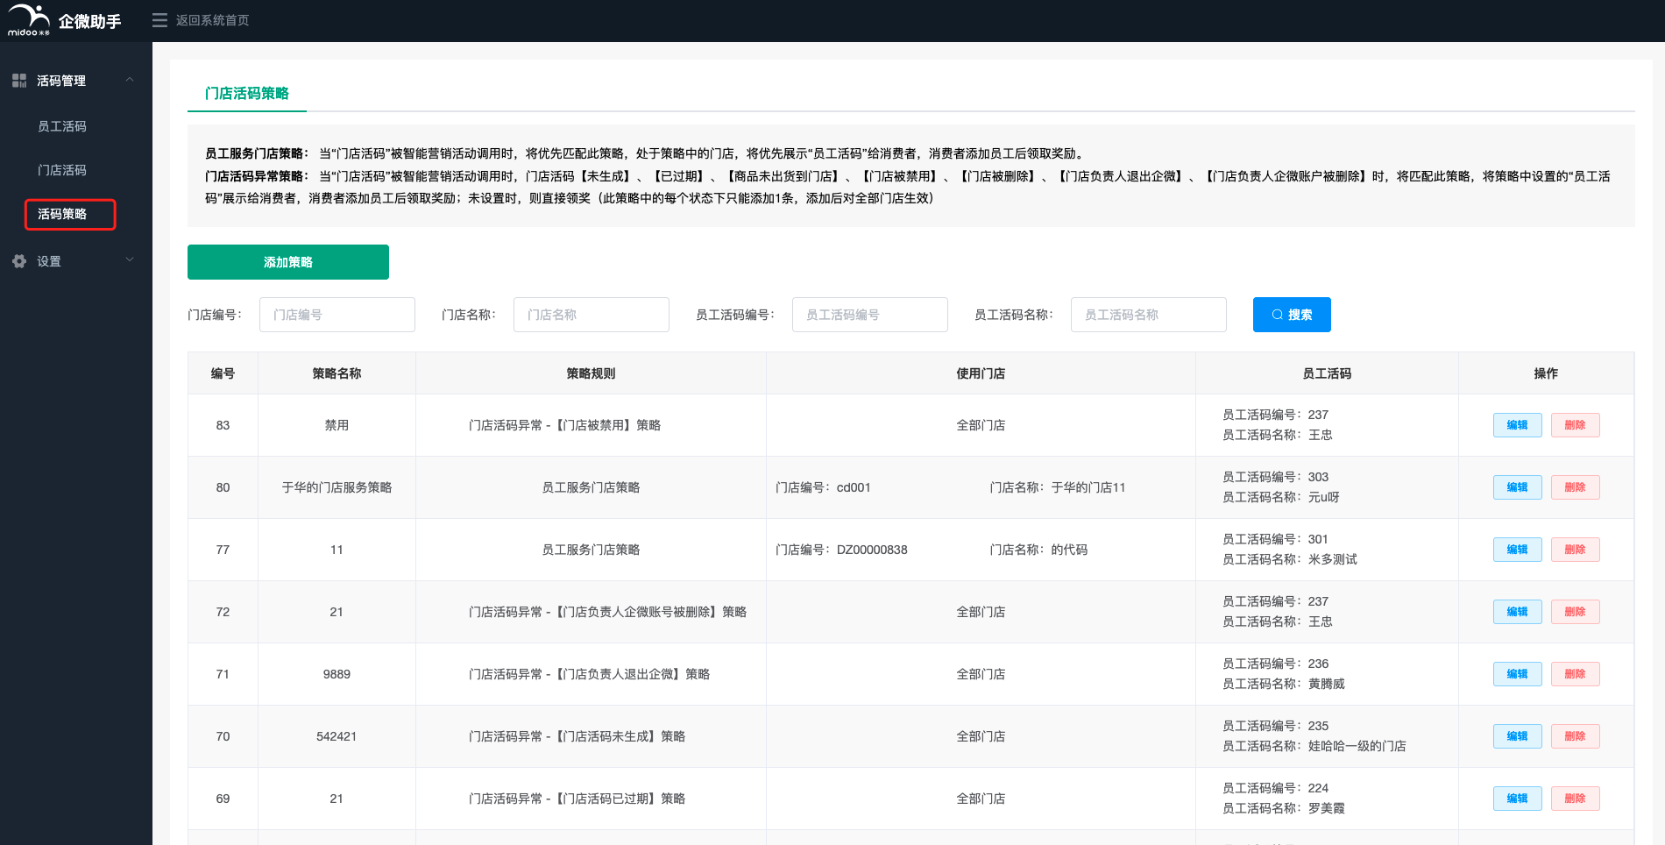Click 员工活码编号：303 text
1665x845 pixels.
click(x=1276, y=477)
